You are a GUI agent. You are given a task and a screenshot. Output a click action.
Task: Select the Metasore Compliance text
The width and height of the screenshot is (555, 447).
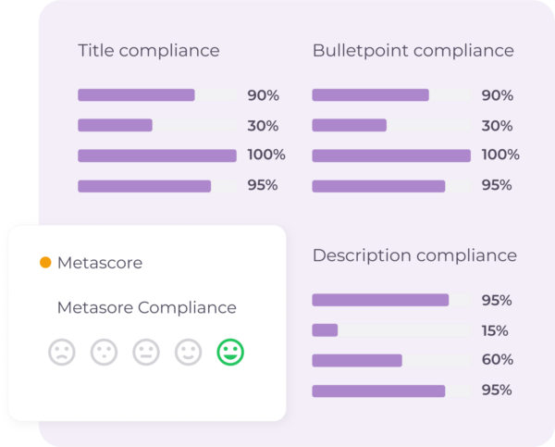point(146,307)
